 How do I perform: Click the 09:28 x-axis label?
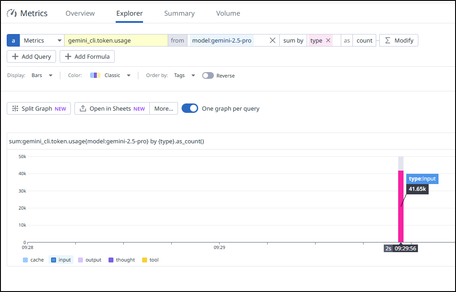pos(27,248)
